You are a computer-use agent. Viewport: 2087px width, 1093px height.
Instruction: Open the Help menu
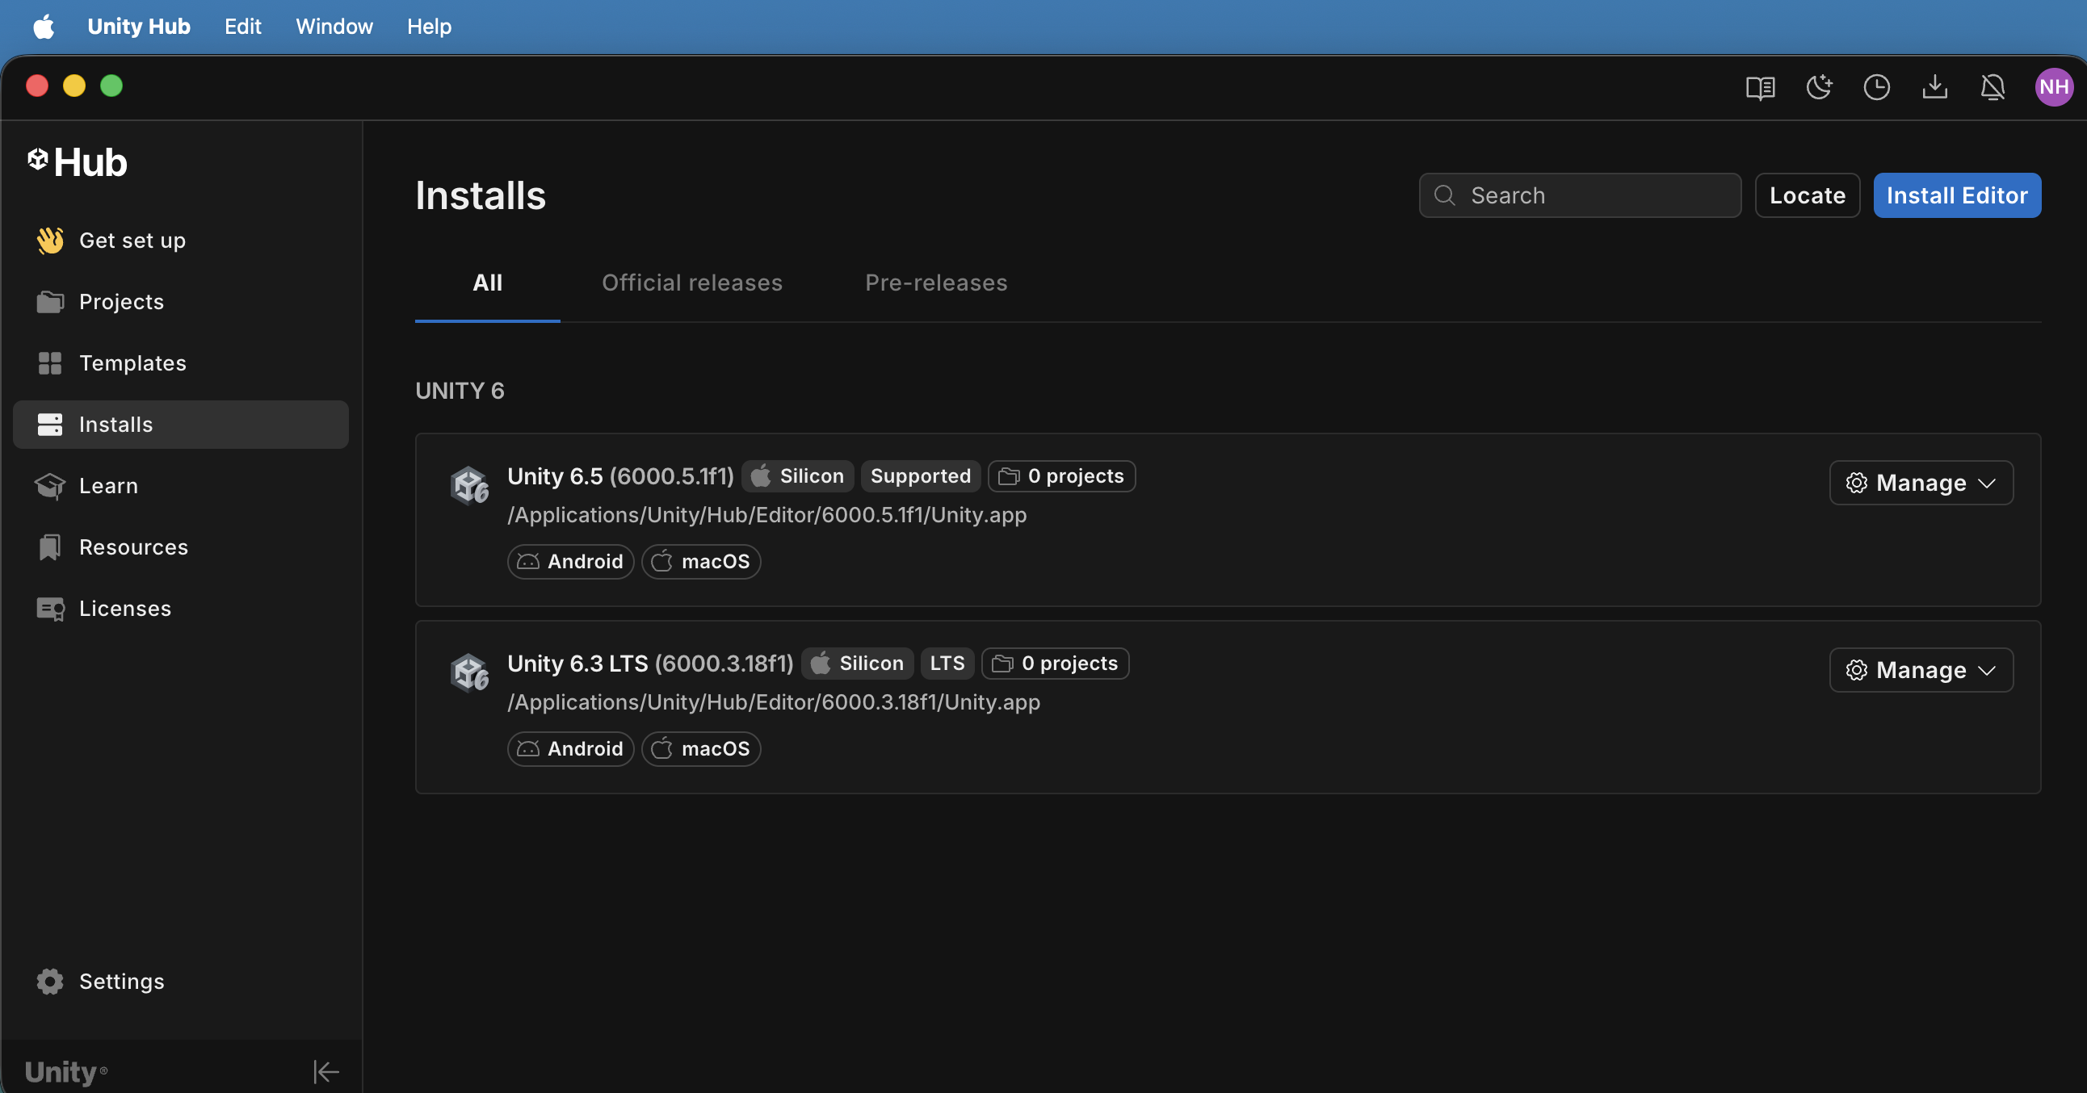point(429,27)
